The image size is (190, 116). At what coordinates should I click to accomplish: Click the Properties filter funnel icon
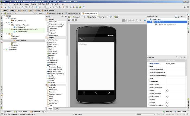[x=184, y=57]
